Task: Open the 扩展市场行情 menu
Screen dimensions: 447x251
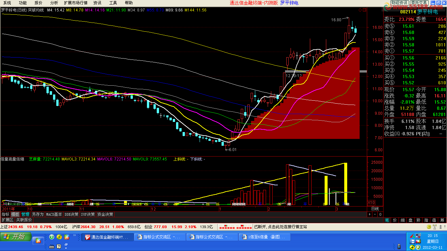Action: 76,3
